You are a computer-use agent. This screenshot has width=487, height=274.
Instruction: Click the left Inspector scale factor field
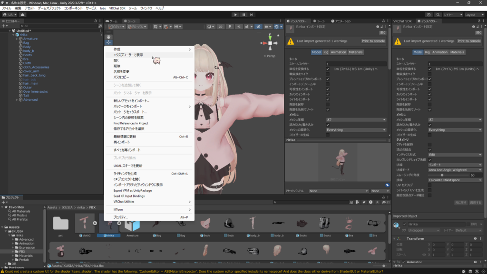point(356,64)
